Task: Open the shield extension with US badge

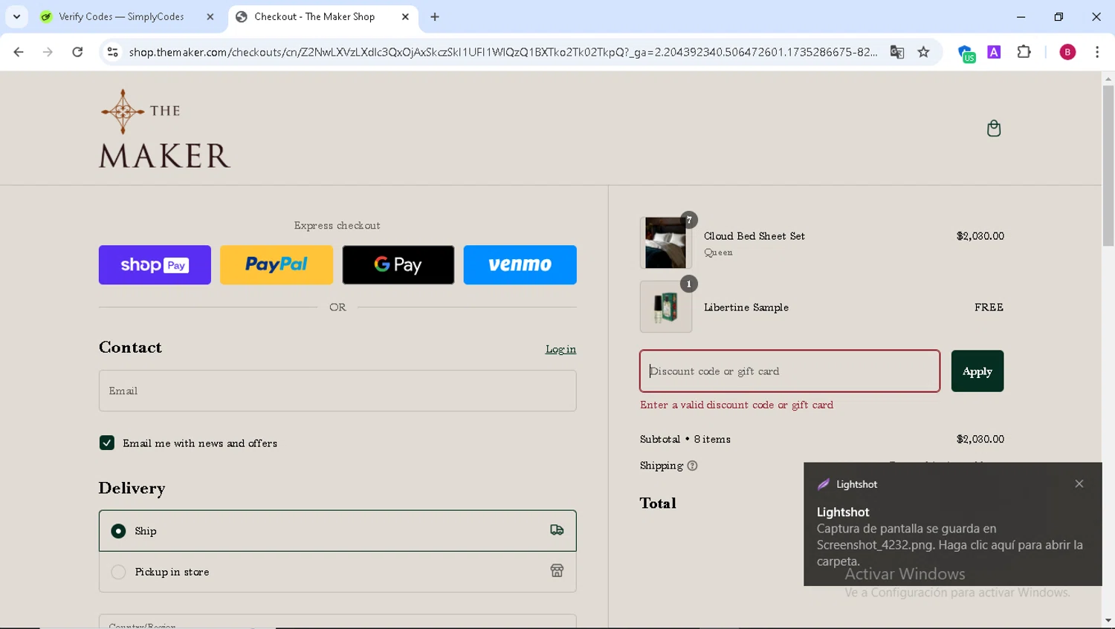Action: click(x=966, y=53)
